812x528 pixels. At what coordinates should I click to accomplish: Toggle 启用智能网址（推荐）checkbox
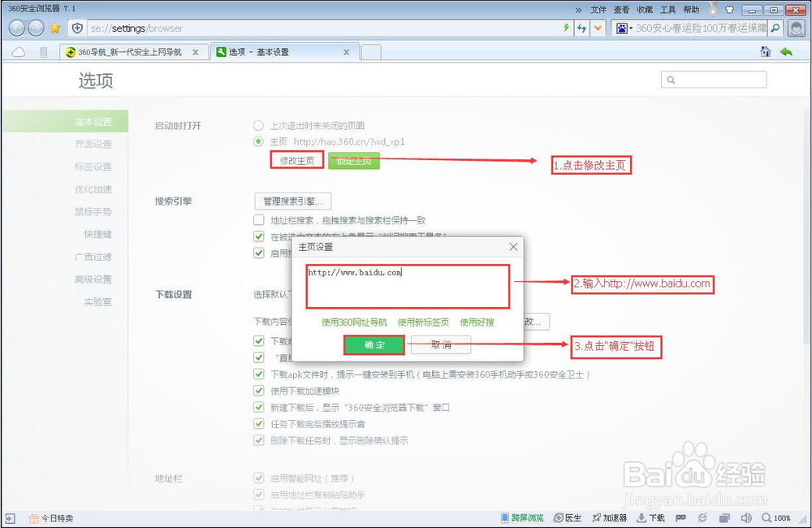point(258,478)
